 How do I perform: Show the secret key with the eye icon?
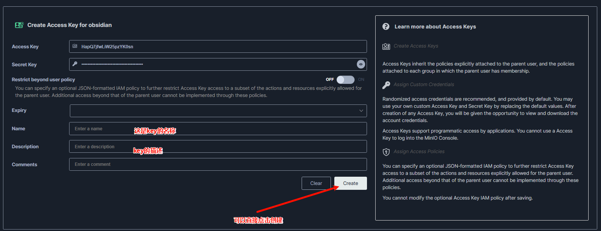pos(361,64)
